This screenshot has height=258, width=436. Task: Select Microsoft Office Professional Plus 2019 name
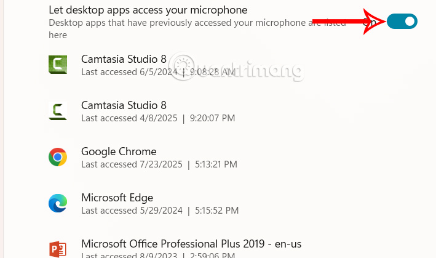(191, 244)
